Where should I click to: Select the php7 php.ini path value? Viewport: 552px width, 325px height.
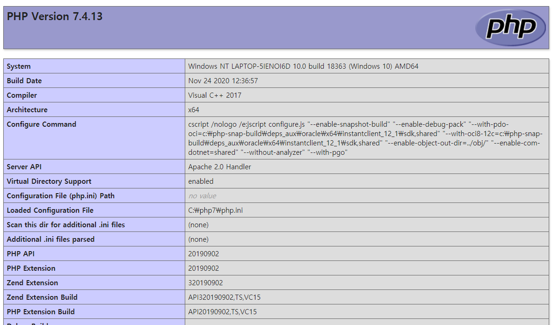point(216,210)
